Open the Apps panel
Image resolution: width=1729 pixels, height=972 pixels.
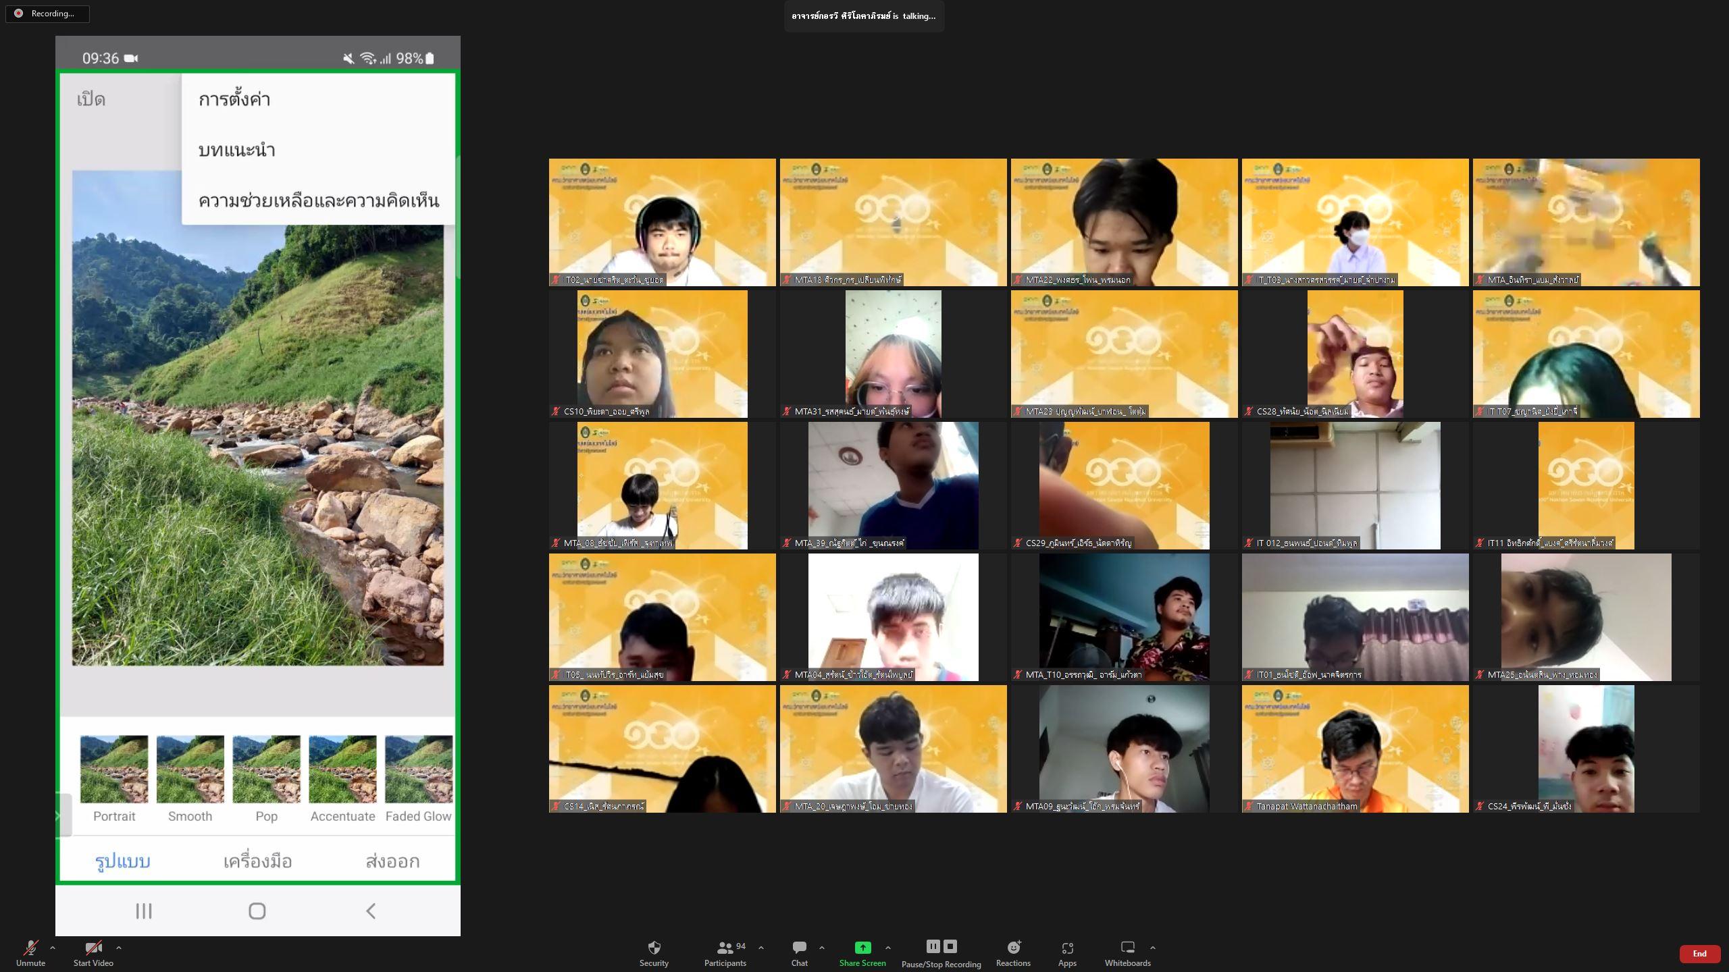pos(1067,953)
